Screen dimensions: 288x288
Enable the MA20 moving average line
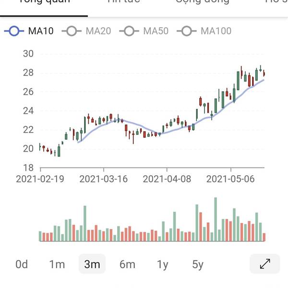(x=86, y=31)
